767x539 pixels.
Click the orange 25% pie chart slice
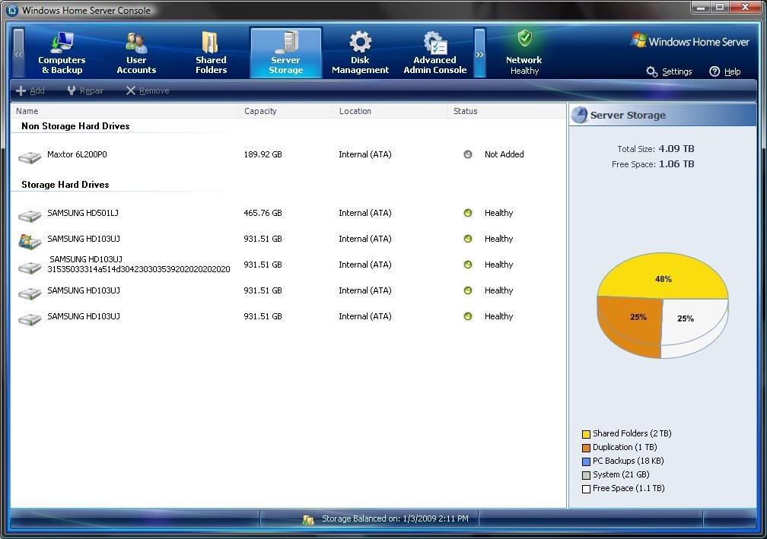pyautogui.click(x=631, y=325)
